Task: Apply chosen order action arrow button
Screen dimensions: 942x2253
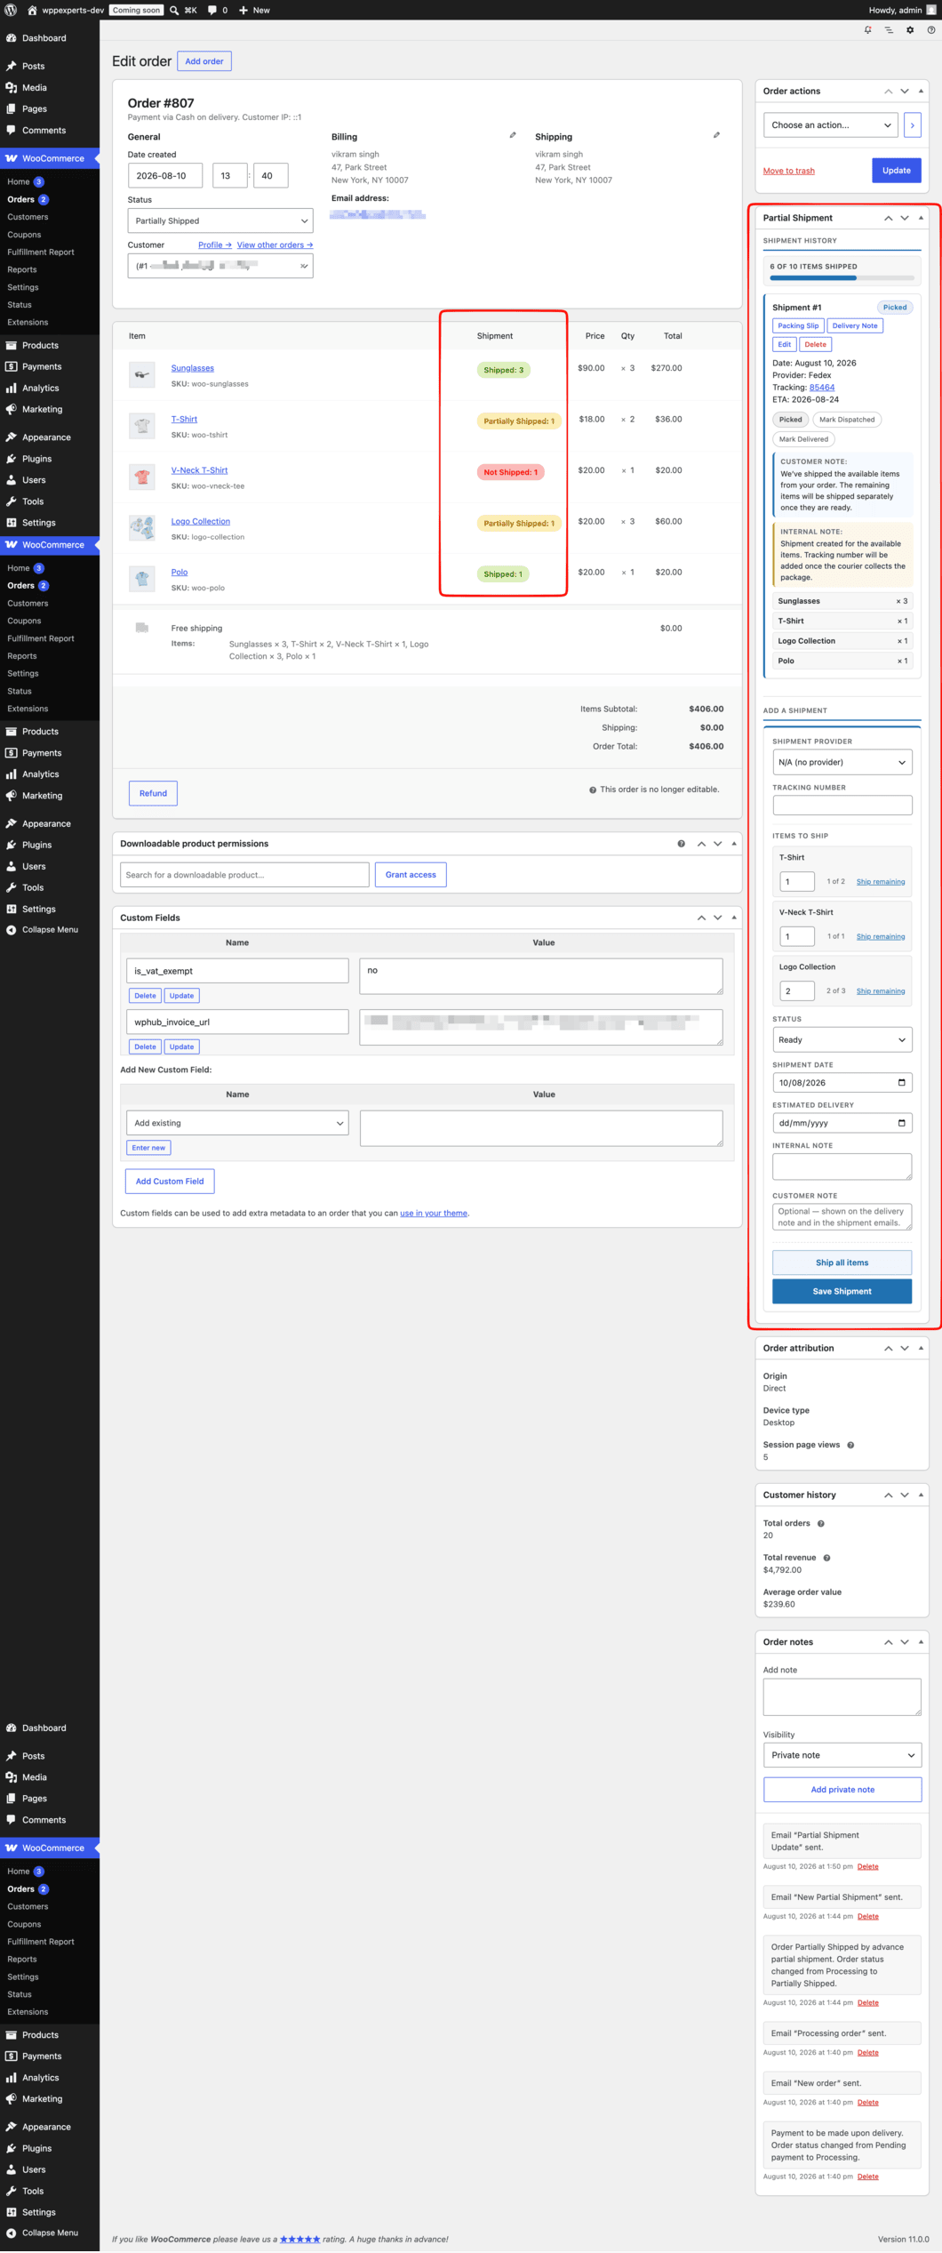Action: tap(912, 125)
